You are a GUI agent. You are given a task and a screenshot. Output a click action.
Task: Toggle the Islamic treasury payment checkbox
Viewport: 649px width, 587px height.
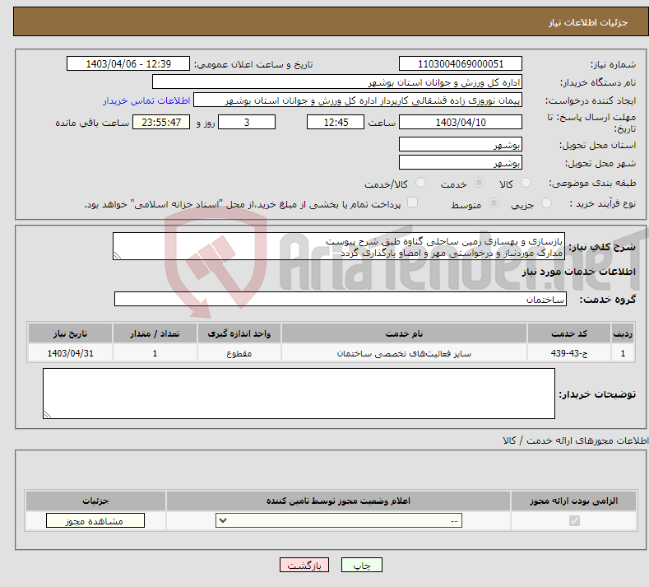412,203
